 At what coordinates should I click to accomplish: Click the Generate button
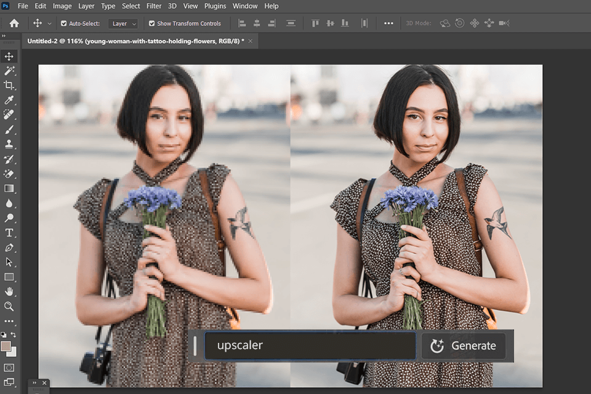pos(464,346)
